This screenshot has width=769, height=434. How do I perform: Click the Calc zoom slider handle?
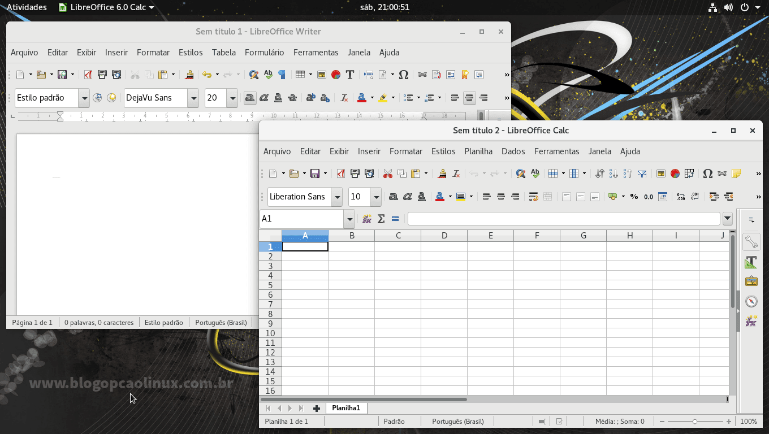point(695,422)
